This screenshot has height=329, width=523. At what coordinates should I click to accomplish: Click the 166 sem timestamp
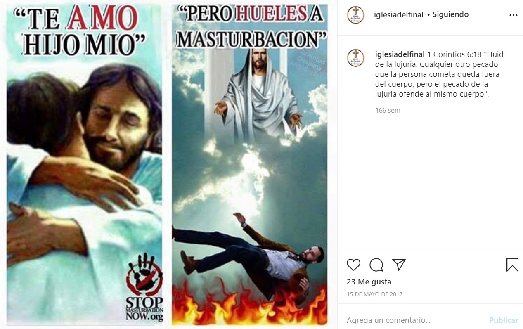[x=388, y=110]
